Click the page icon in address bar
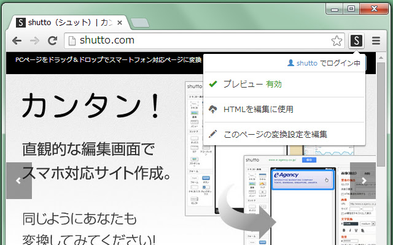Image resolution: width=393 pixels, height=245 pixels. pos(72,41)
